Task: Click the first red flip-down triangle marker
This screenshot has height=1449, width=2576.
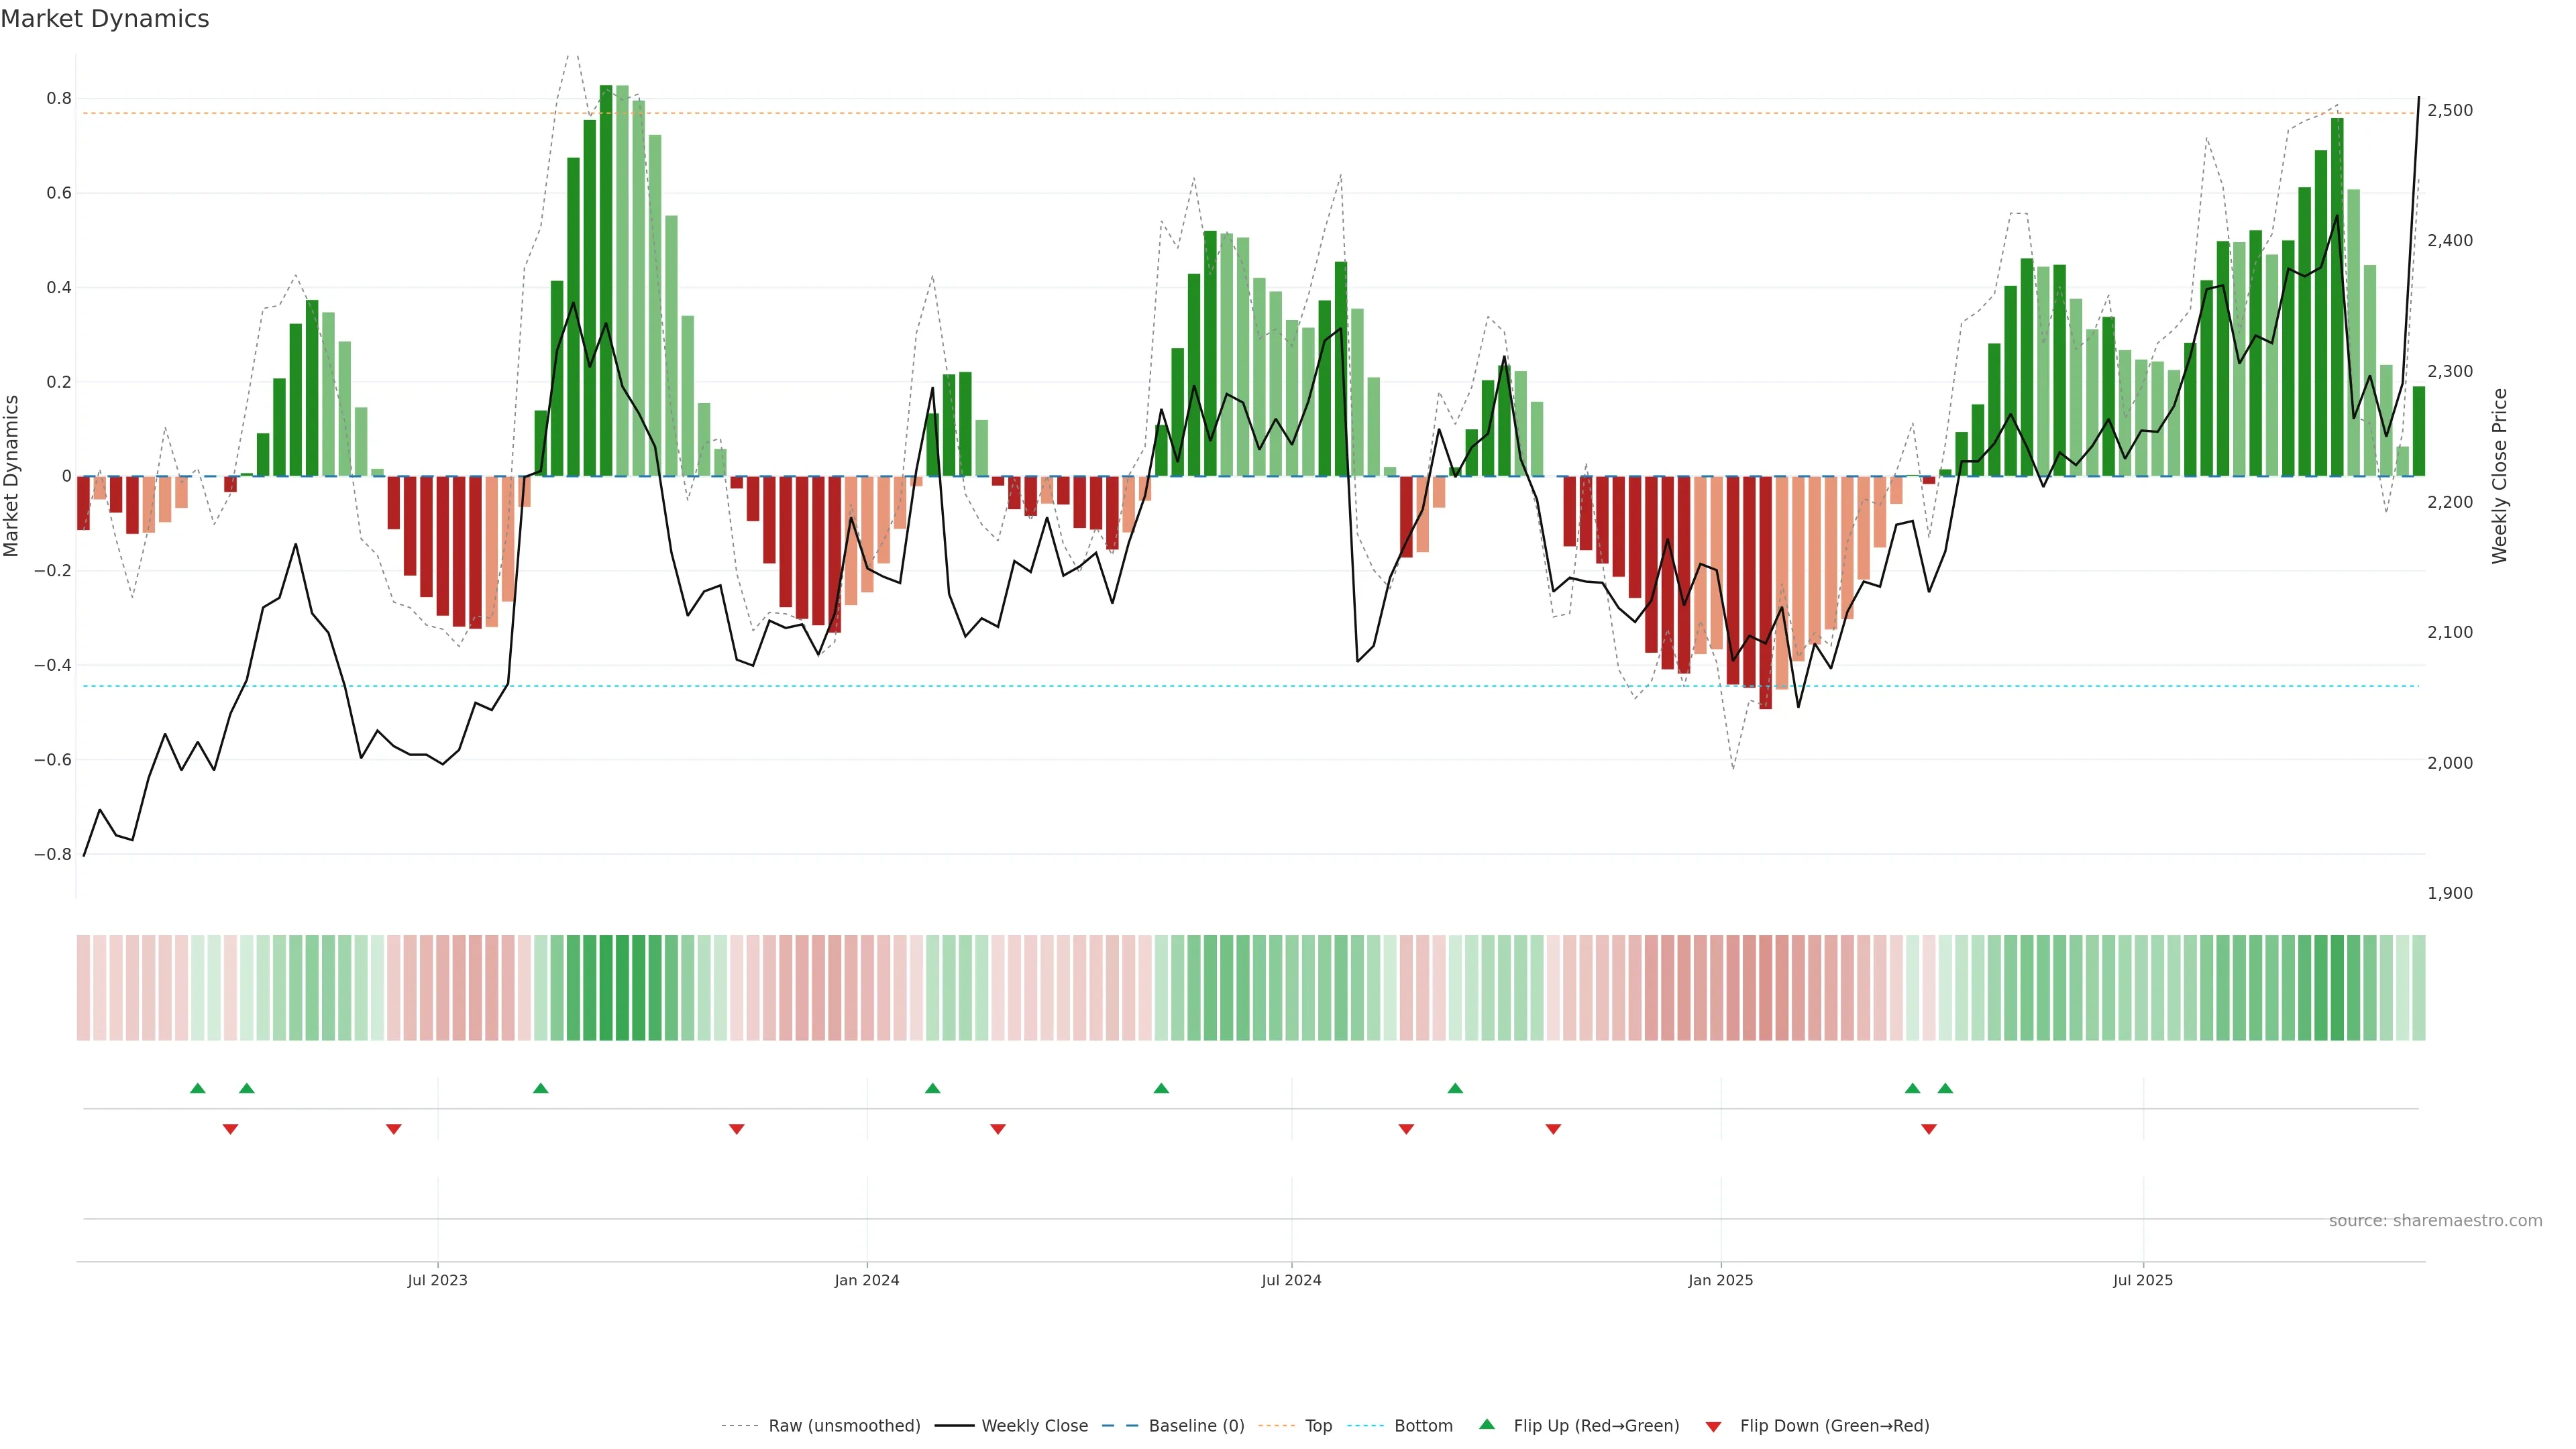Action: [230, 1129]
